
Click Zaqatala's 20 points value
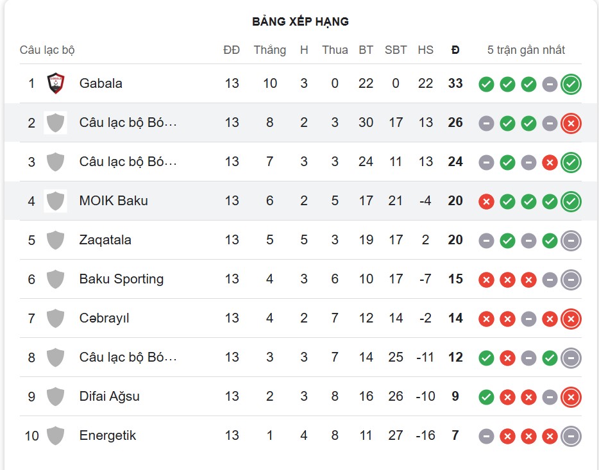(x=455, y=240)
